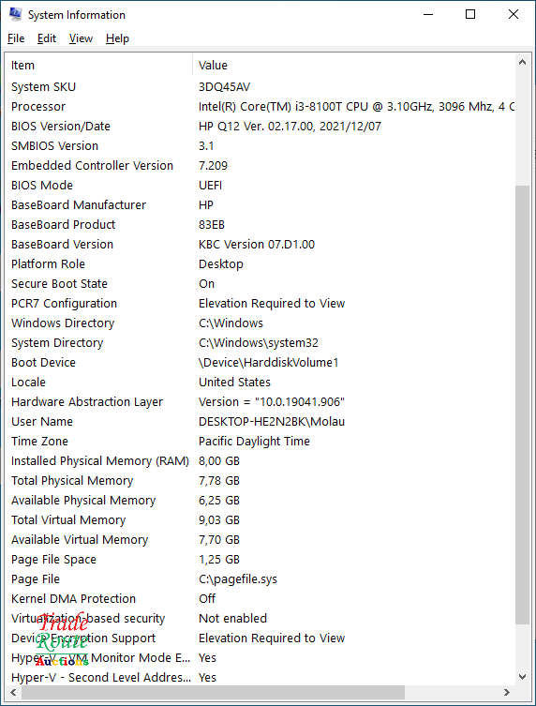Select the Hardware Abstraction Layer row
Viewport: 536px width, 706px height.
click(261, 402)
